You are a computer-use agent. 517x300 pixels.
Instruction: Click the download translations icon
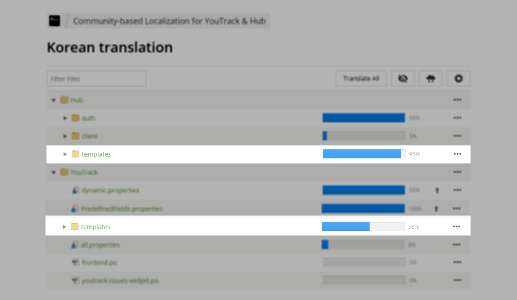[430, 78]
